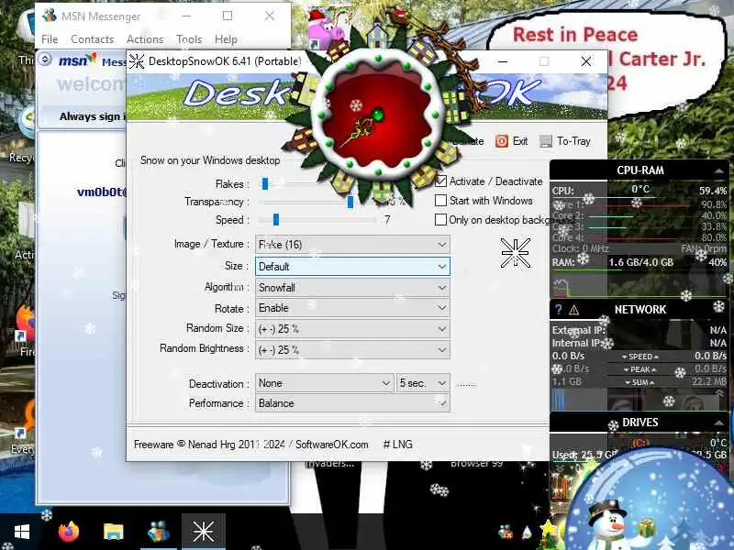This screenshot has height=550, width=734.
Task: Click the Flakes slider handle
Action: (x=265, y=184)
